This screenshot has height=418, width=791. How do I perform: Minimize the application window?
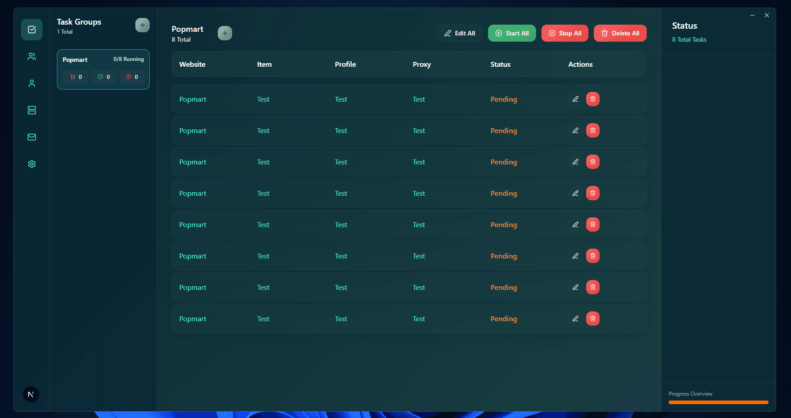[752, 15]
